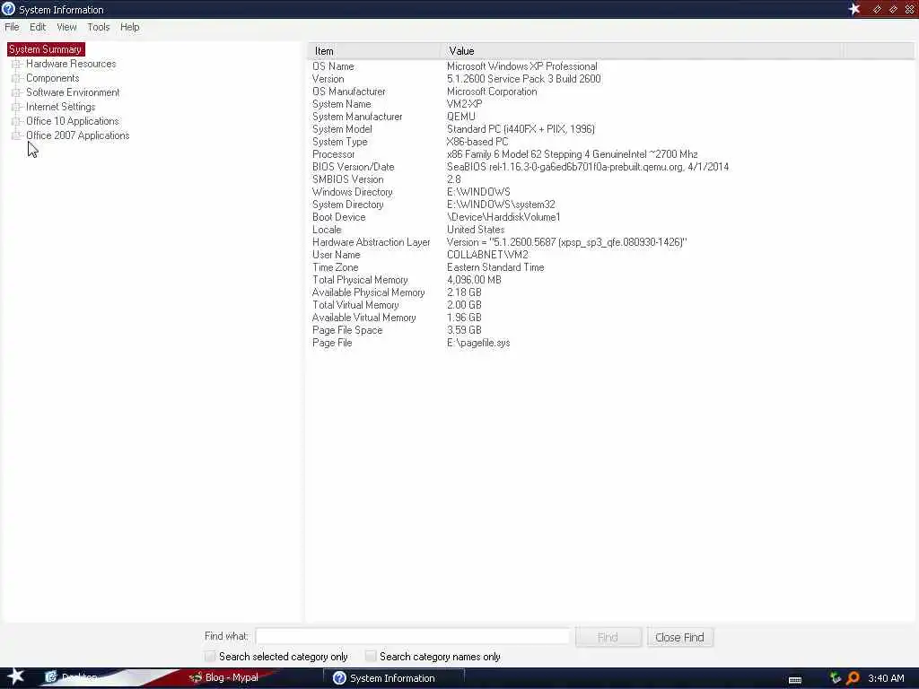Click the orange magnifier tray icon
Image resolution: width=919 pixels, height=689 pixels.
coord(853,678)
